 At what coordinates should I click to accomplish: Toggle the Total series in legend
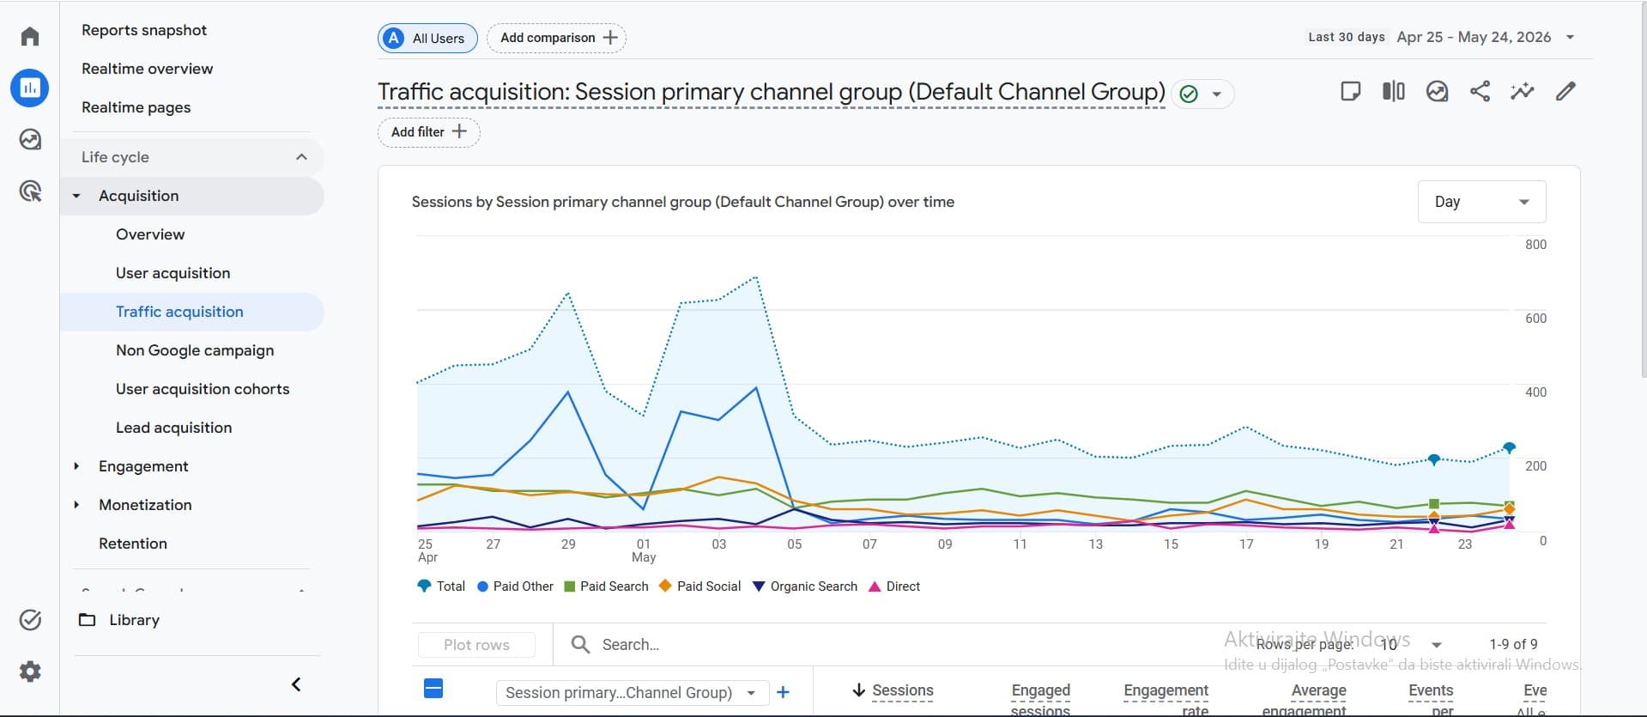(x=441, y=586)
